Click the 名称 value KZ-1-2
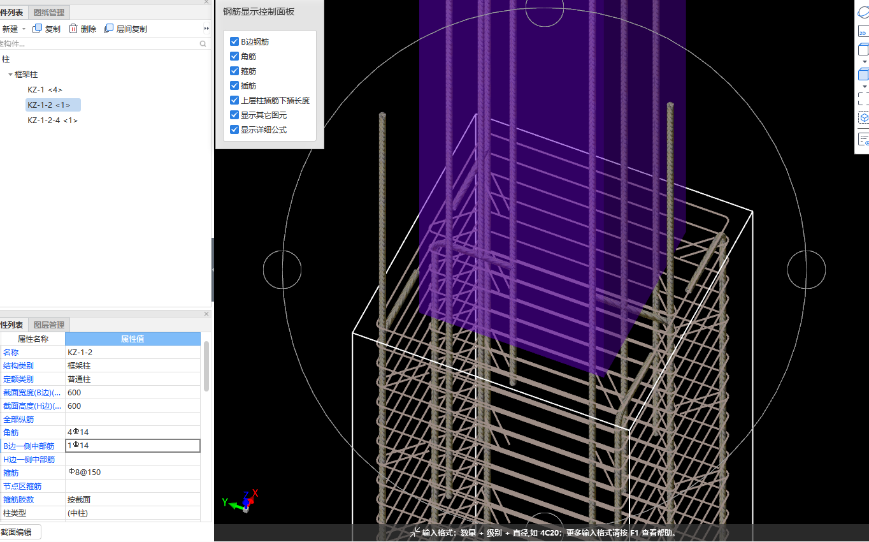This screenshot has height=542, width=869. point(133,352)
